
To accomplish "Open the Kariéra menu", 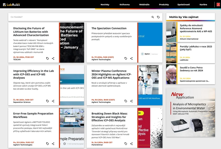I will [203, 5].
